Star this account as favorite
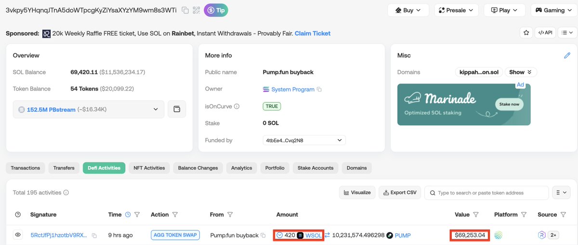Image resolution: width=578 pixels, height=245 pixels. click(x=525, y=33)
